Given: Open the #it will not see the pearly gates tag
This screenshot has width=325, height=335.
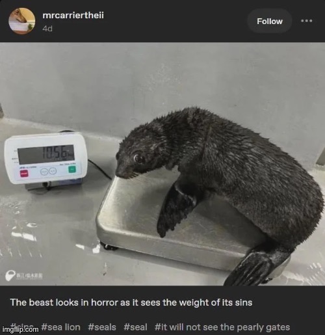Looking at the screenshot, I should click(222, 327).
